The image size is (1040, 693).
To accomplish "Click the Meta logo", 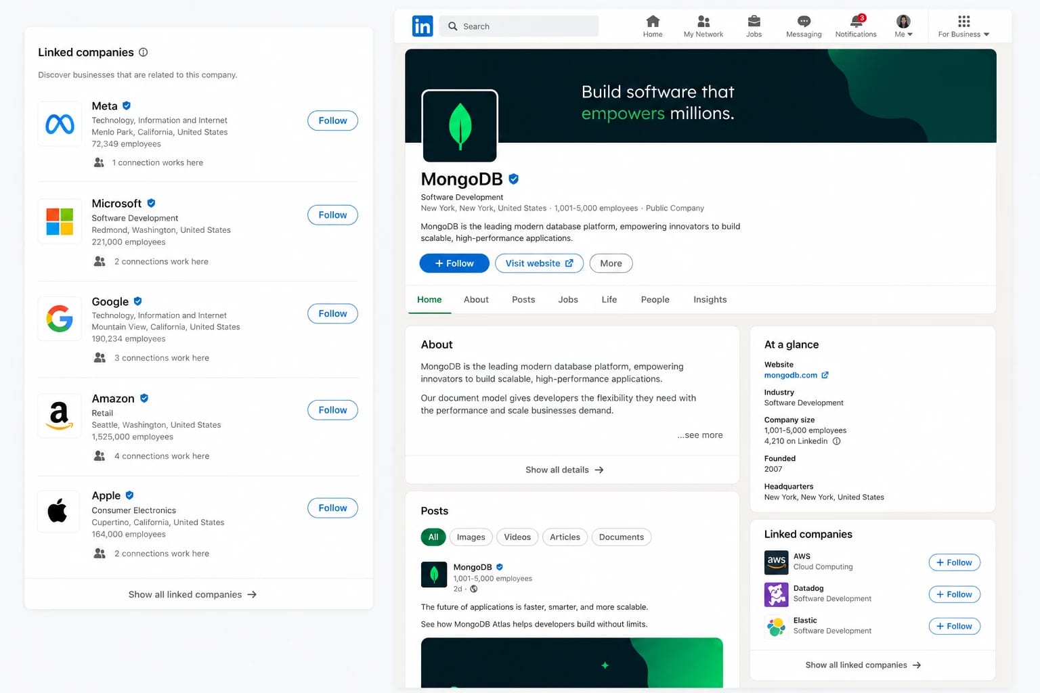I will click(x=60, y=124).
